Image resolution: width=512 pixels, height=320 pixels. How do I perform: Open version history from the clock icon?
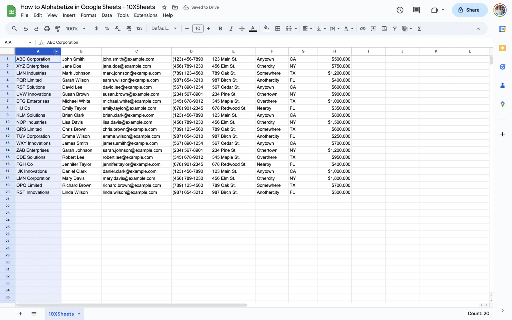coord(400,10)
